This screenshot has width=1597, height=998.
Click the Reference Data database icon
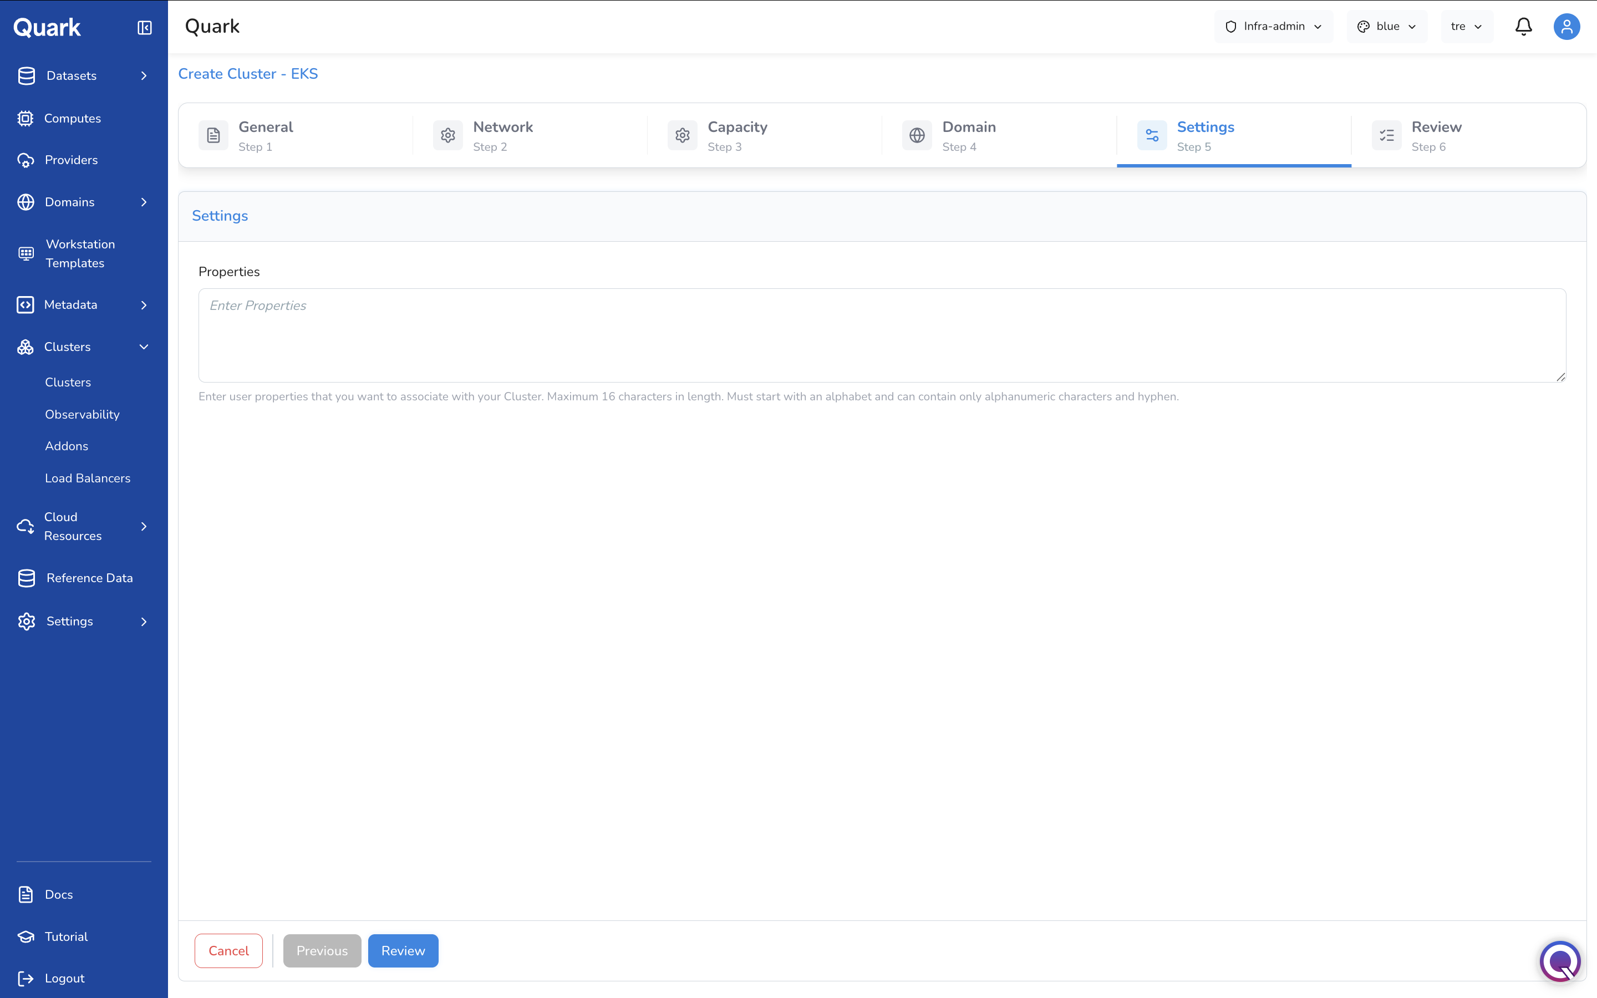click(x=27, y=578)
